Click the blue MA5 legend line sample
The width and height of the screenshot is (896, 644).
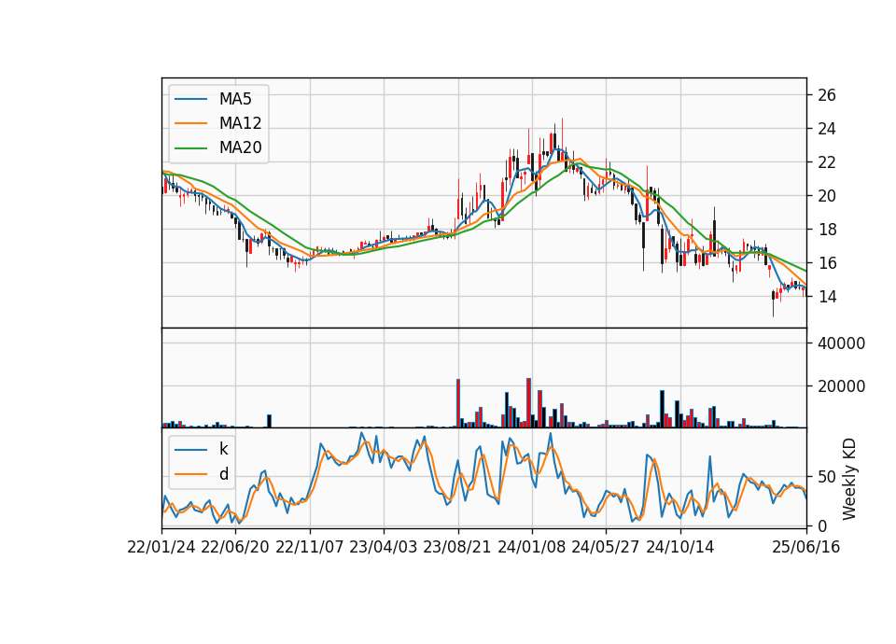tap(190, 100)
